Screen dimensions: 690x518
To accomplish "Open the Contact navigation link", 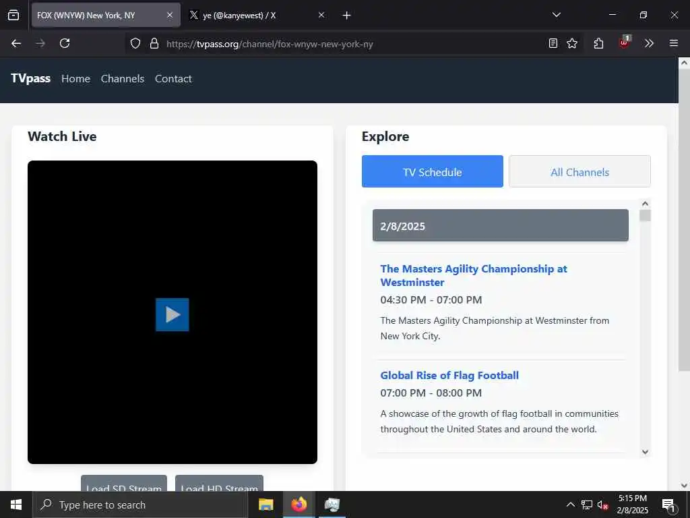I will pos(173,78).
